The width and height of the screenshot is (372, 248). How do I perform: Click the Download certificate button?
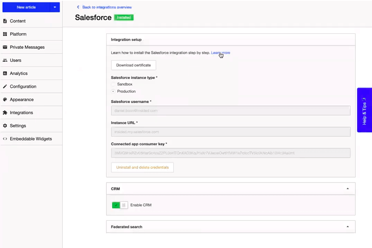pyautogui.click(x=133, y=65)
